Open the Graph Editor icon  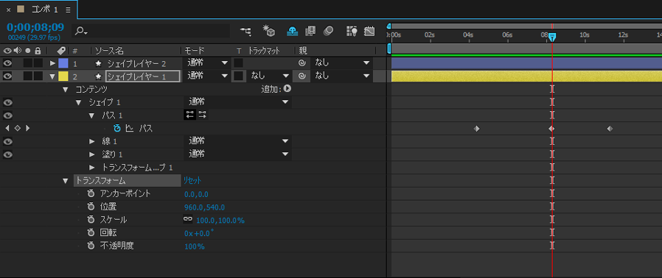click(369, 31)
